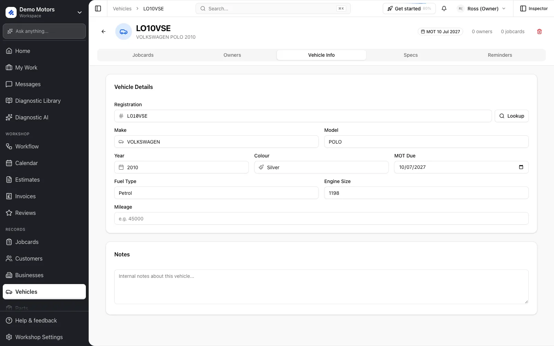This screenshot has height=346, width=554.
Task: Expand the Demo Motors workspace switcher
Action: pos(44,12)
